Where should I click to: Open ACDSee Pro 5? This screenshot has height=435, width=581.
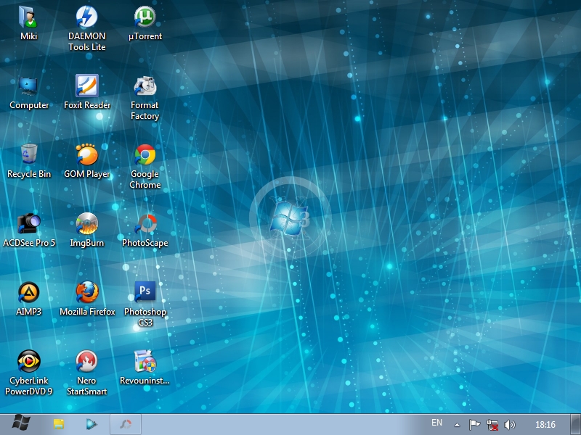[x=28, y=221]
